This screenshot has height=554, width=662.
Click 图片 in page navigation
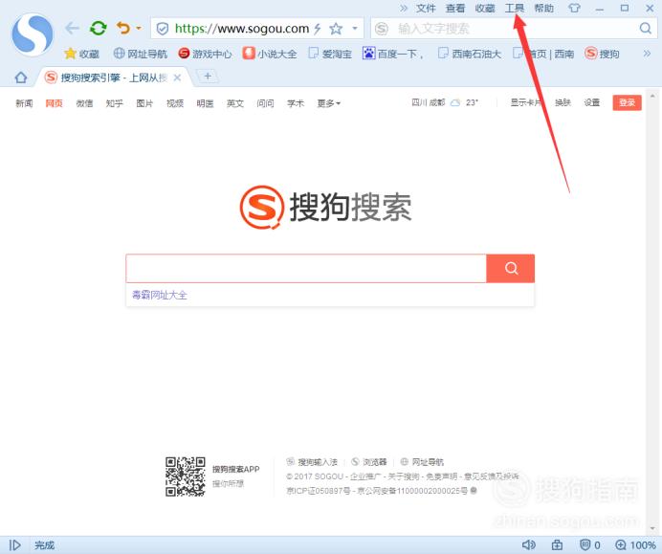[x=144, y=103]
